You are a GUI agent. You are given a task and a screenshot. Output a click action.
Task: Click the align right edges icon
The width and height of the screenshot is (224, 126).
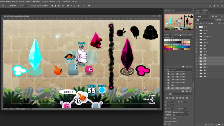[x=59, y=6]
